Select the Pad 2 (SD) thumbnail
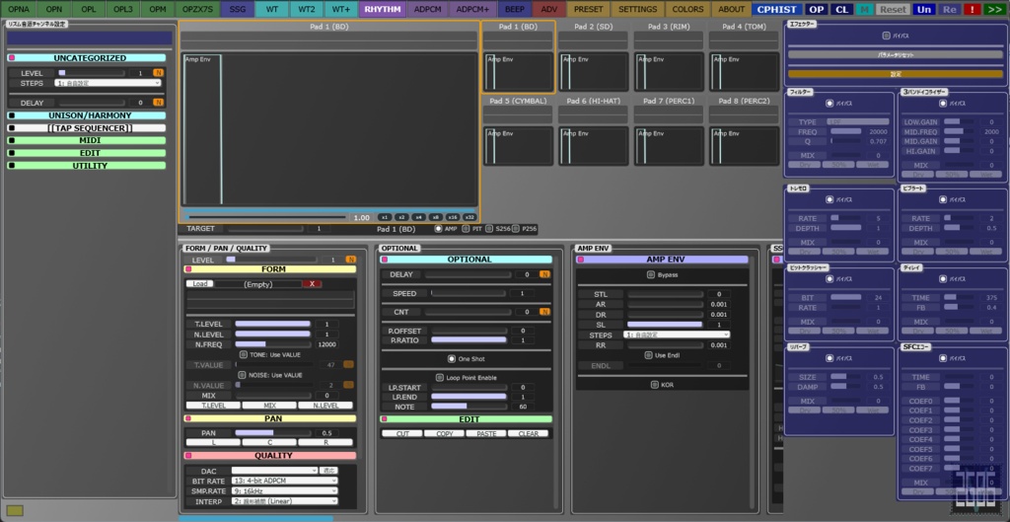 click(x=593, y=56)
